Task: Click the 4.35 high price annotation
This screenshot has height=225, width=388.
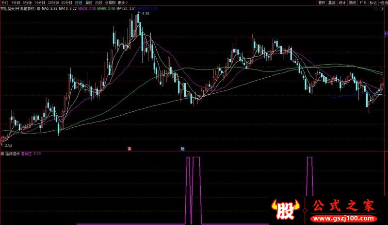Action: coord(146,14)
